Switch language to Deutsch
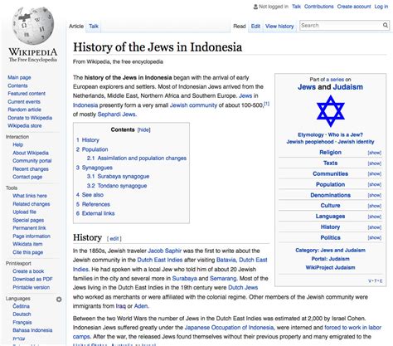 pyautogui.click(x=22, y=314)
